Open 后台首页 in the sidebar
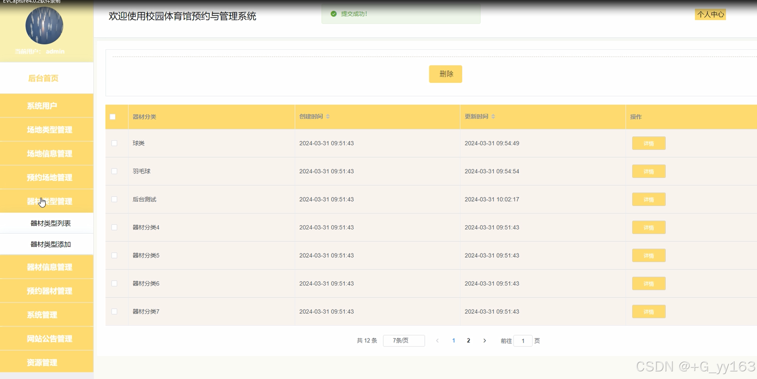 point(46,78)
